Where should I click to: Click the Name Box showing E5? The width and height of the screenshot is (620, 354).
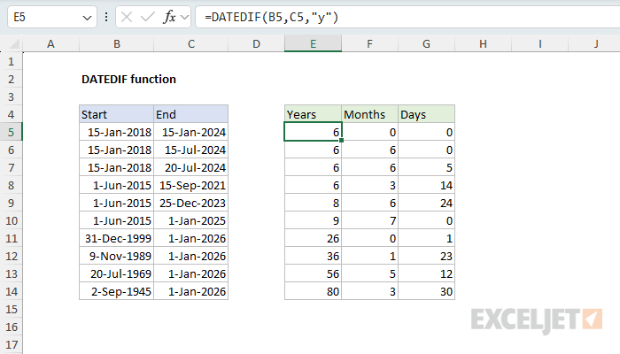(52, 18)
